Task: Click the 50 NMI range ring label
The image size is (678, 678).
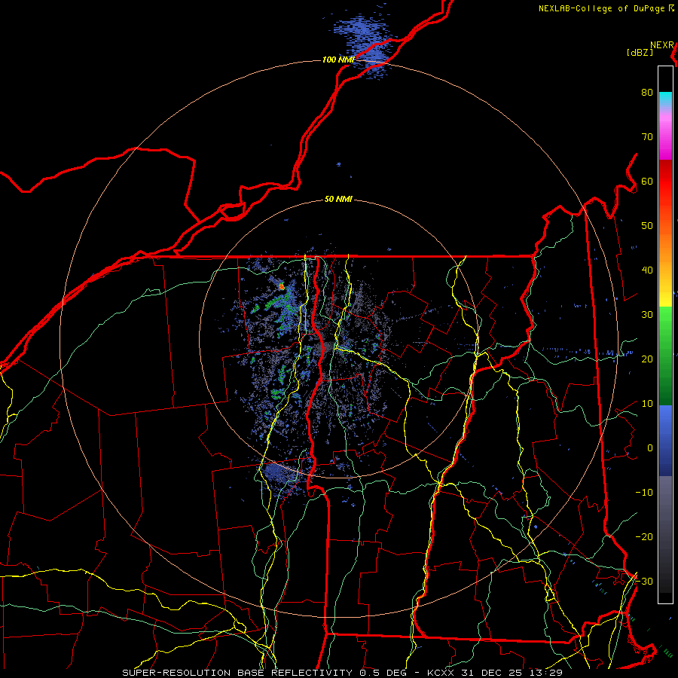Action: [x=338, y=200]
